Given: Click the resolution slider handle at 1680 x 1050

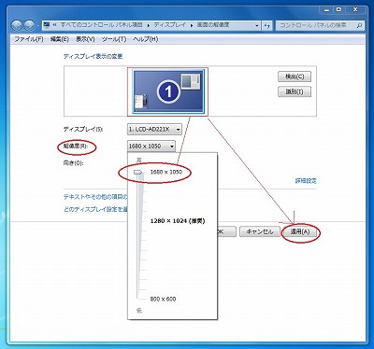Looking at the screenshot, I should (x=137, y=172).
